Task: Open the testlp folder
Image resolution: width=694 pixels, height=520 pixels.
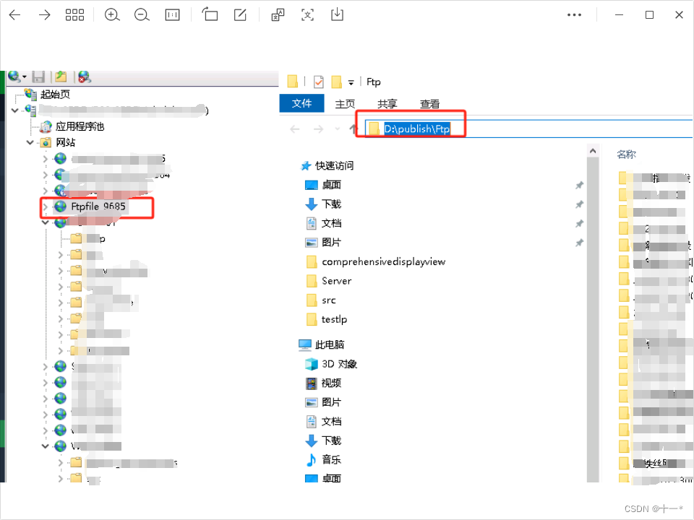Action: tap(334, 319)
